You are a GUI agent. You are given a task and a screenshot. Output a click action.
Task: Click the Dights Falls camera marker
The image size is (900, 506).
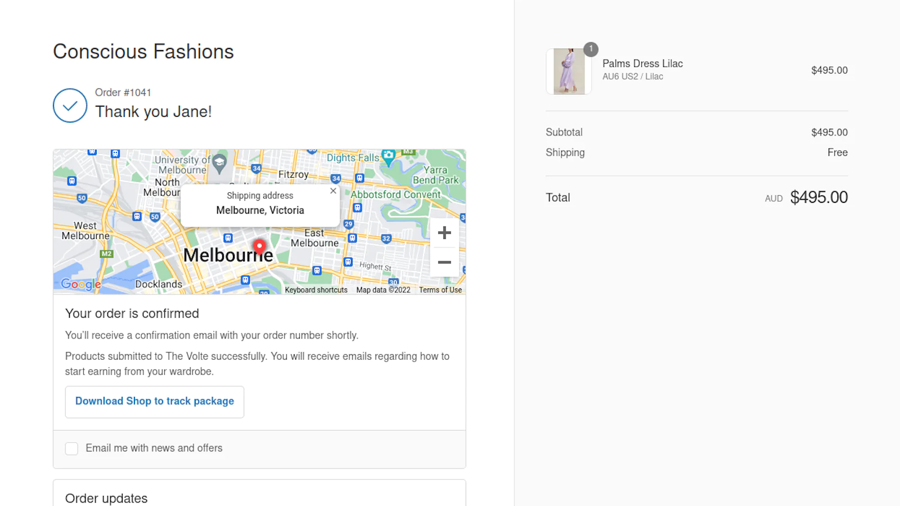point(388,156)
